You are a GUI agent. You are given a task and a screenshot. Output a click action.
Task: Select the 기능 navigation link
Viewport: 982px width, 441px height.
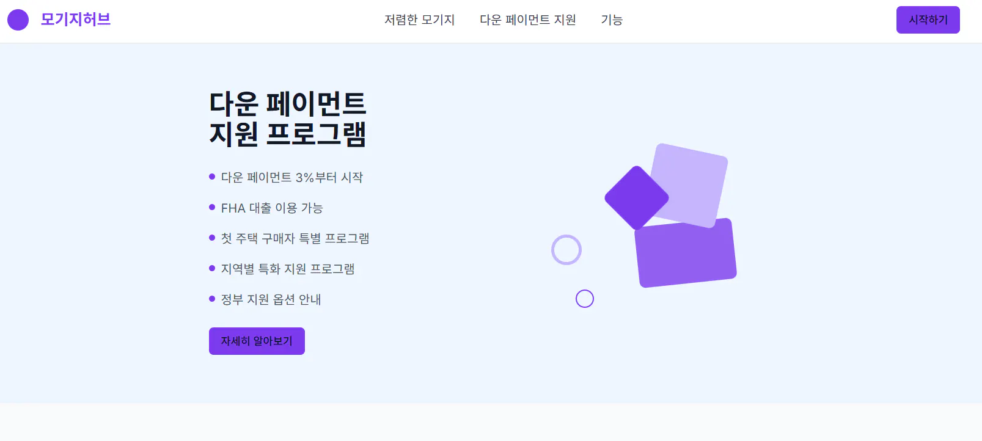[612, 20]
